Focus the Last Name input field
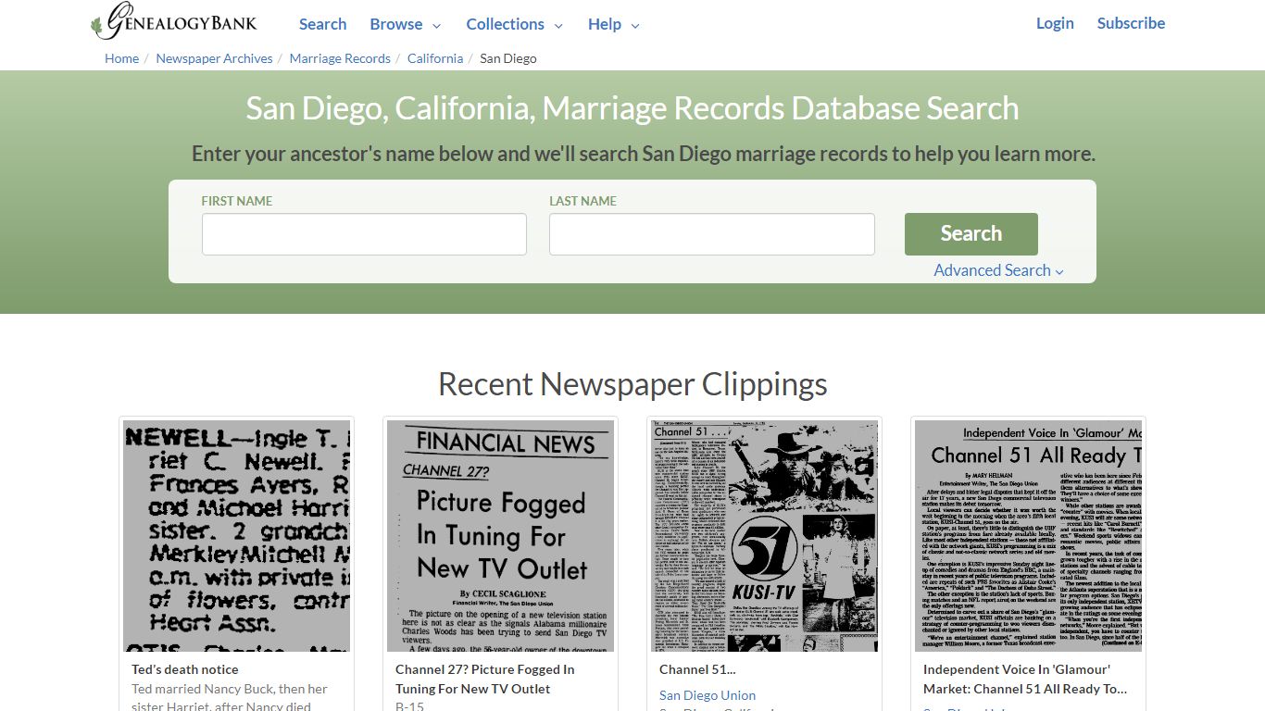 (711, 234)
